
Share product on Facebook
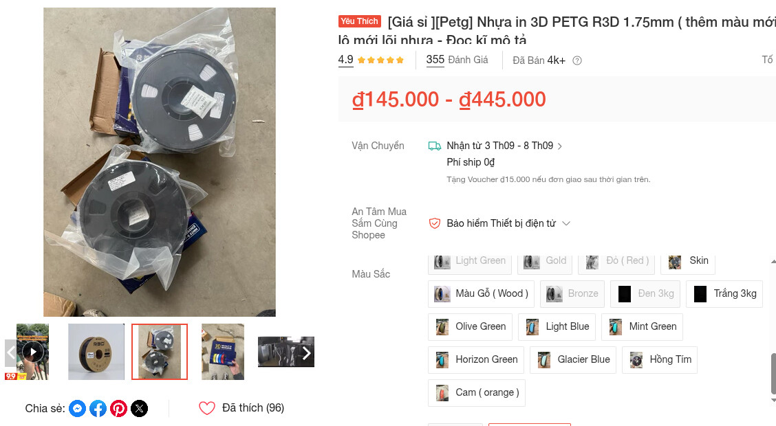point(98,409)
